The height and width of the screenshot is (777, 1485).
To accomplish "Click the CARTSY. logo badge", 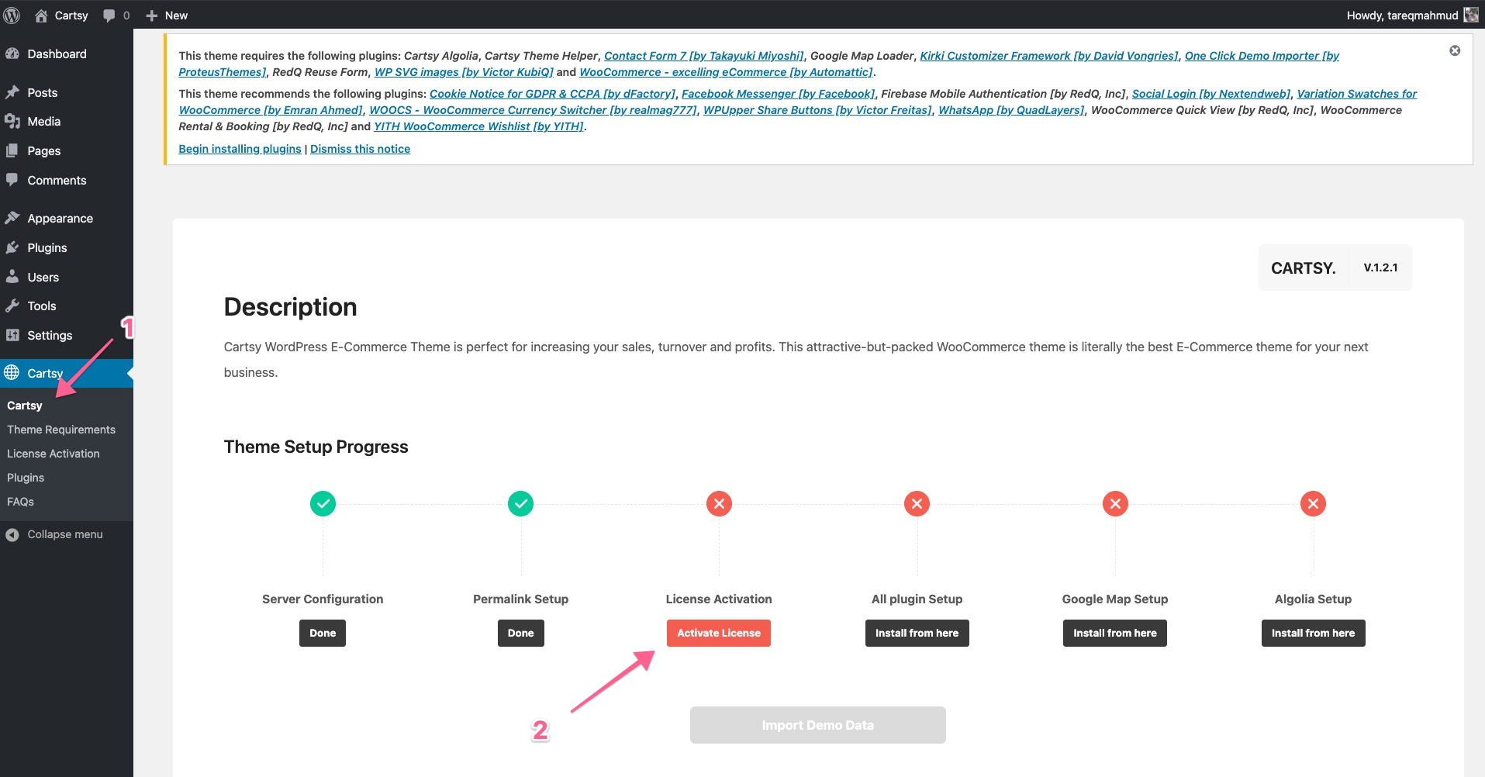I will [x=1304, y=268].
